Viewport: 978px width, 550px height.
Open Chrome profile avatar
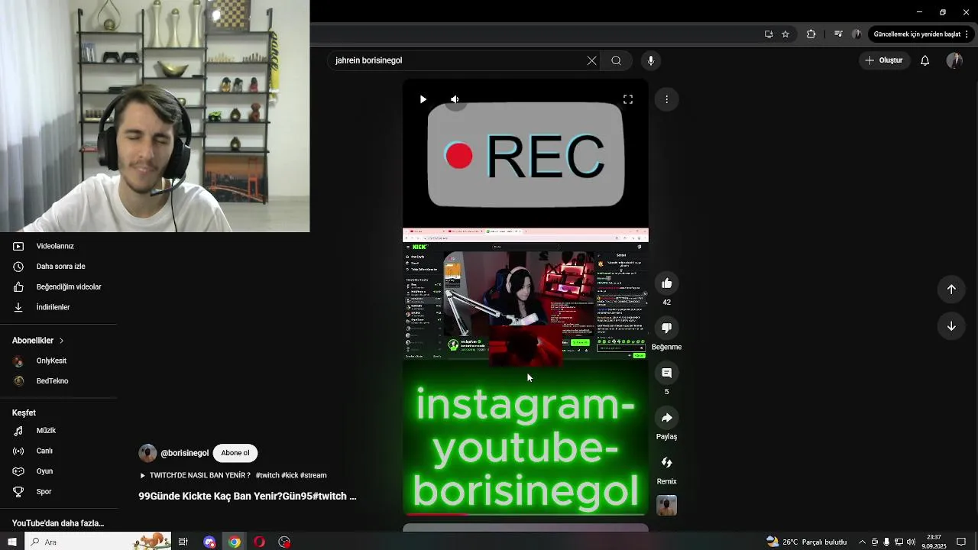click(857, 34)
